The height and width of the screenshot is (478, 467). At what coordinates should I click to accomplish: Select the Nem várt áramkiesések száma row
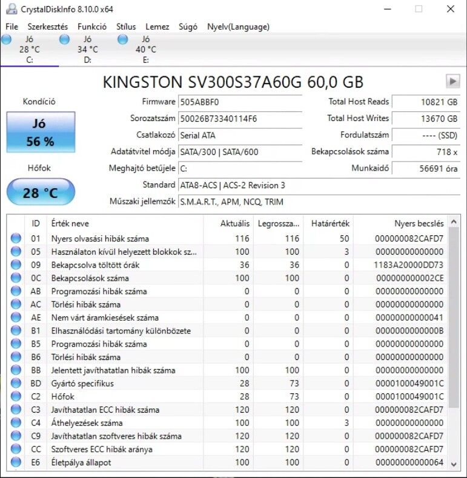(227, 317)
